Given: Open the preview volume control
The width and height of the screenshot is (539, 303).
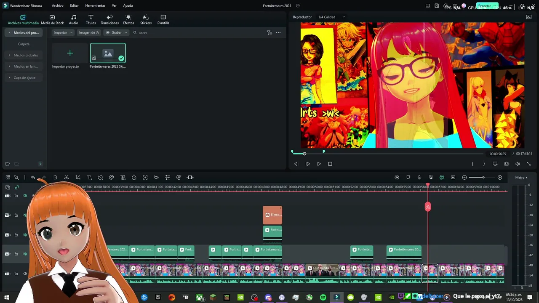Looking at the screenshot, I should tap(518, 164).
